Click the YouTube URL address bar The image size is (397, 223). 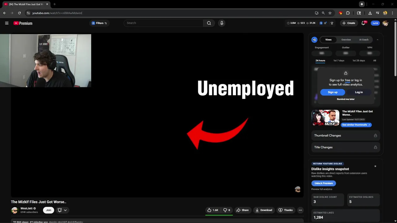pyautogui.click(x=167, y=13)
